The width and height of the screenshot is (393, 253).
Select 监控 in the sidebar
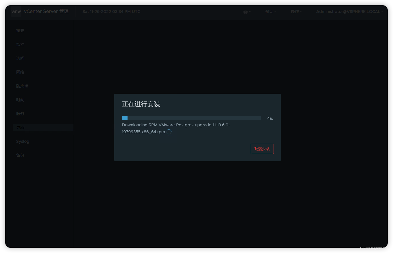point(20,44)
